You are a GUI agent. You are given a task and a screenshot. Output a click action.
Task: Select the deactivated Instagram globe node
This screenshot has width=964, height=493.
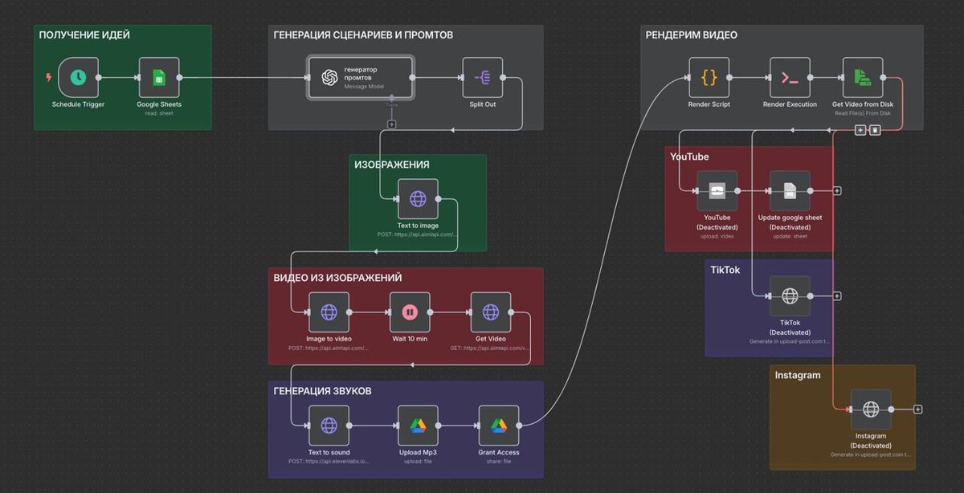(871, 409)
